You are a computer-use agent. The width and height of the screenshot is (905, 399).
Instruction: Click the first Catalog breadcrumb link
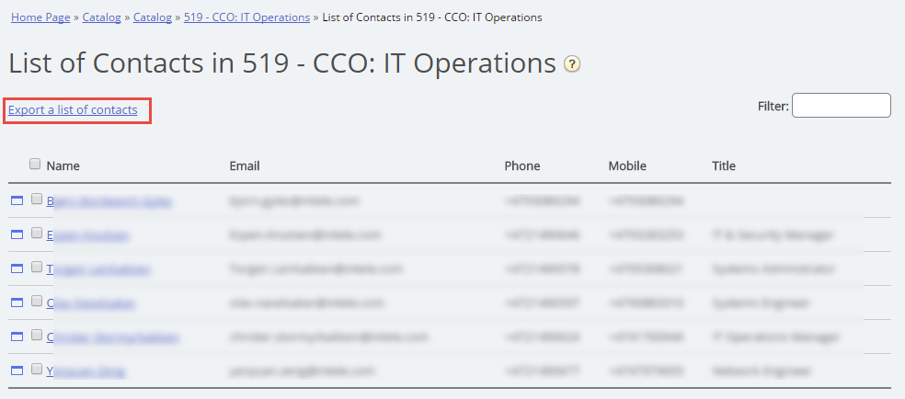[x=101, y=17]
